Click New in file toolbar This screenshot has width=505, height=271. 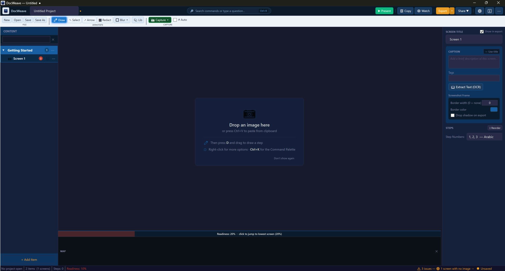[x=7, y=20]
